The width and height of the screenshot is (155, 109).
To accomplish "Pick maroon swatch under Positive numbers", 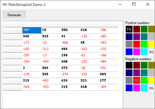I will tap(137, 29).
